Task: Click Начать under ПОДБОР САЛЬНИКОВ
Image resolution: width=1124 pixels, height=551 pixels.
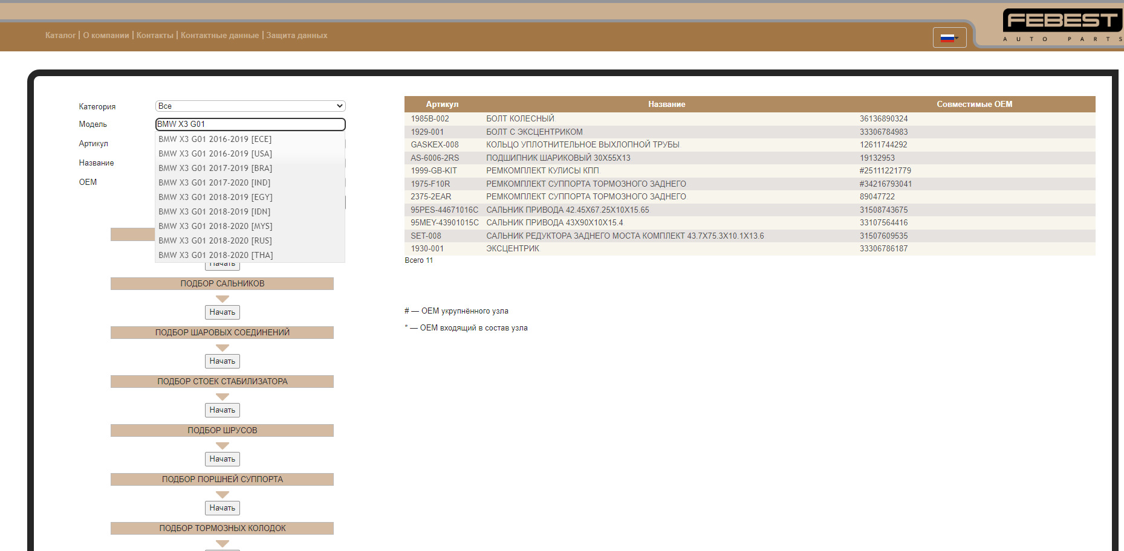Action: 223,312
